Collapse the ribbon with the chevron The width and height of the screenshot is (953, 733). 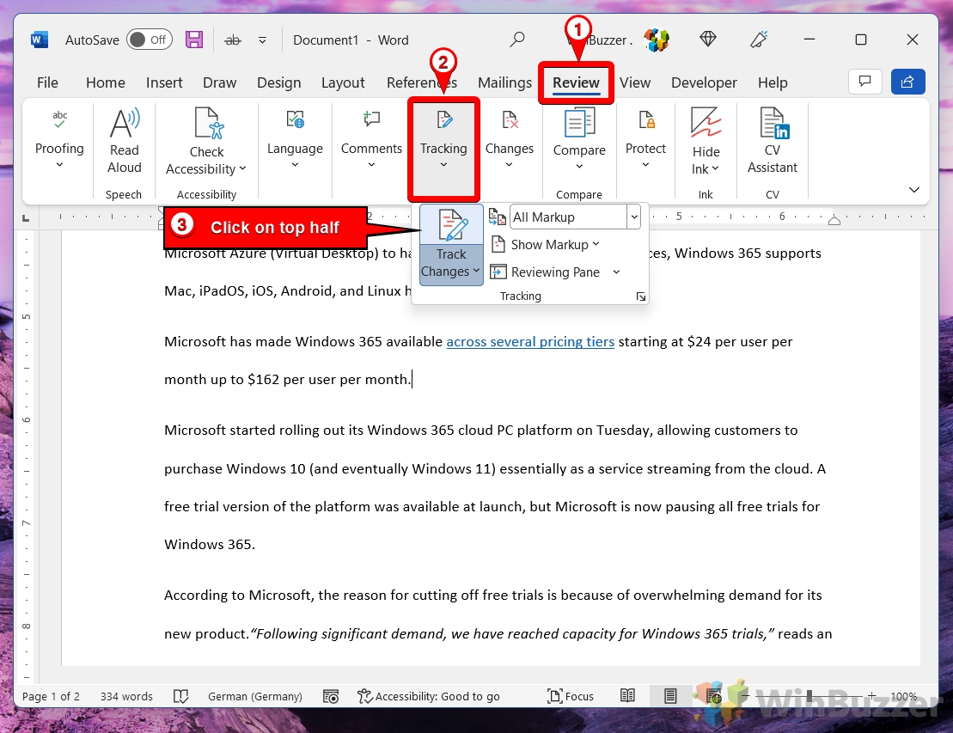(x=913, y=190)
